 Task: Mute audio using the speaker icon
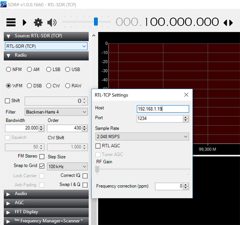pos(52,22)
